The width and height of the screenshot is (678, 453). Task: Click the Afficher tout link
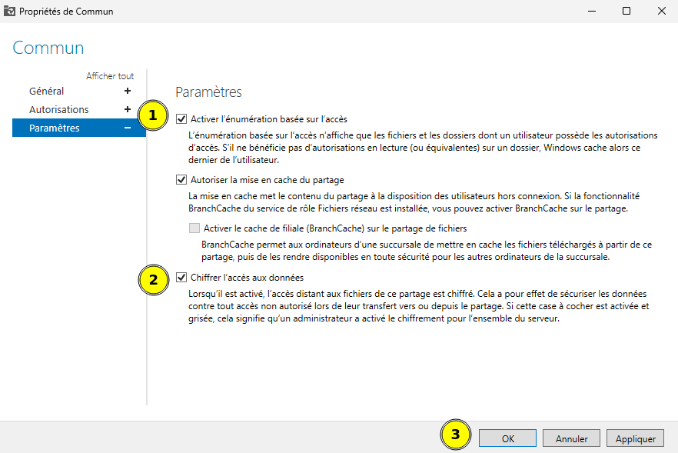click(x=110, y=76)
